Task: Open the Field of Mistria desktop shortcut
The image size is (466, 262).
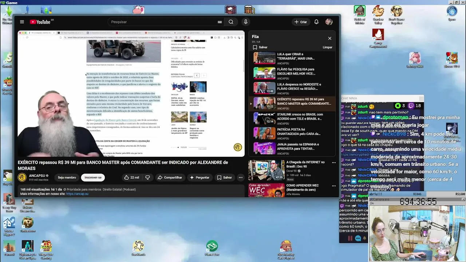Action: click(x=360, y=15)
